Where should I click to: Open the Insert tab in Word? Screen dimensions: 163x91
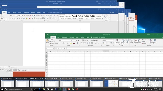pos(9,13)
